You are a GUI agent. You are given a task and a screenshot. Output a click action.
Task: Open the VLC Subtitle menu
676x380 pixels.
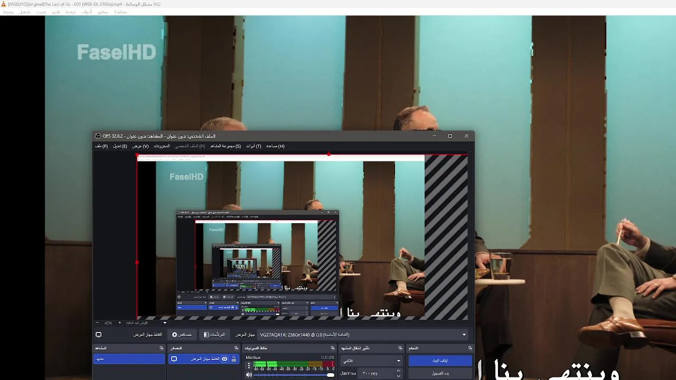point(70,12)
